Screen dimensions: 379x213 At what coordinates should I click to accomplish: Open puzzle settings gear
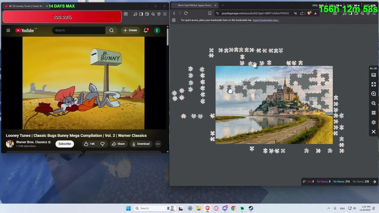(374, 122)
